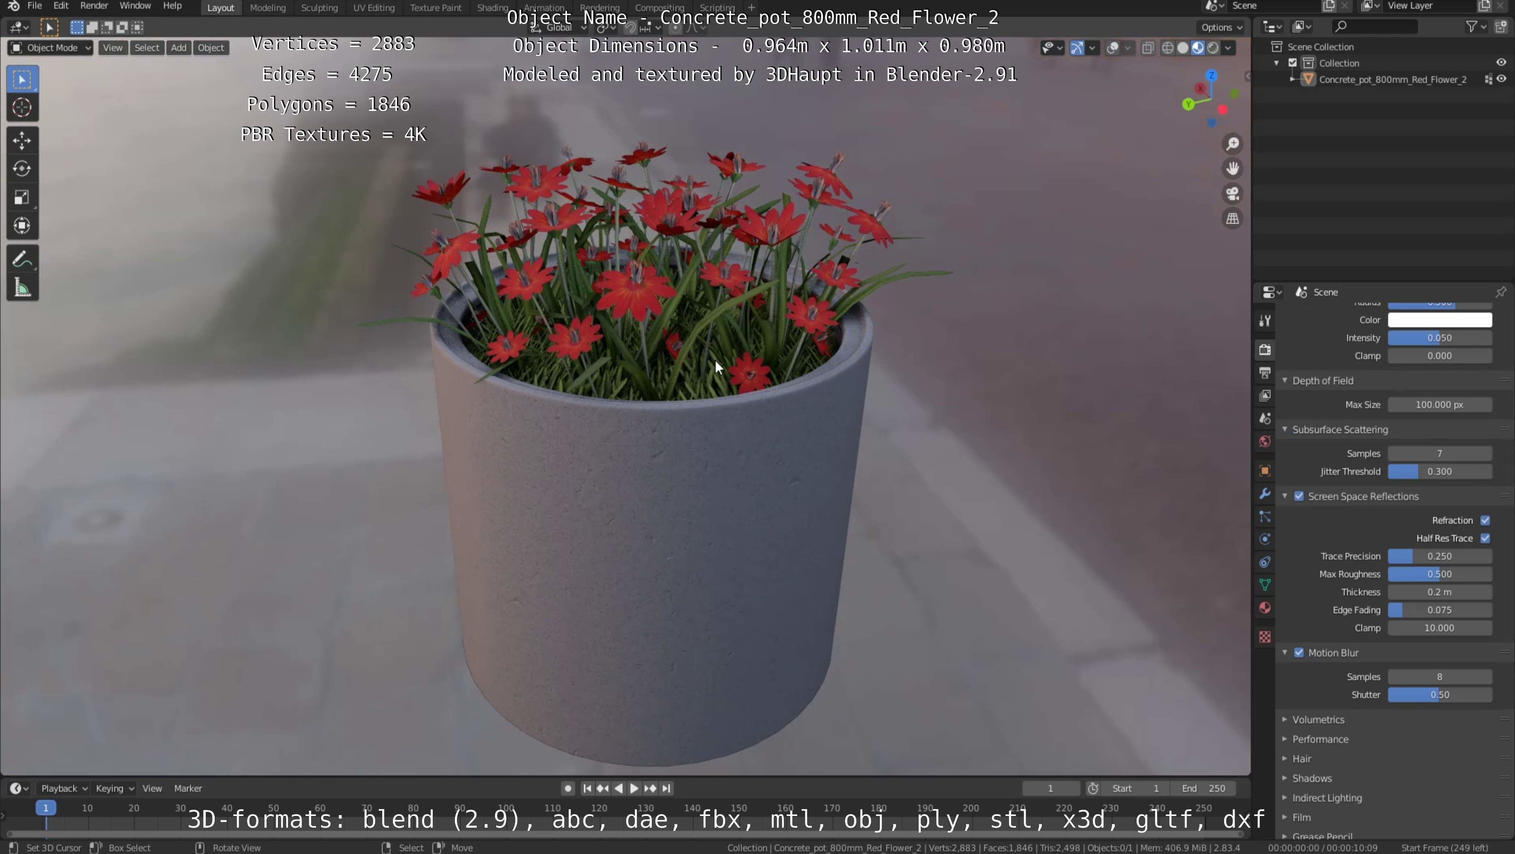Hide Collection with eye icon

tap(1502, 63)
